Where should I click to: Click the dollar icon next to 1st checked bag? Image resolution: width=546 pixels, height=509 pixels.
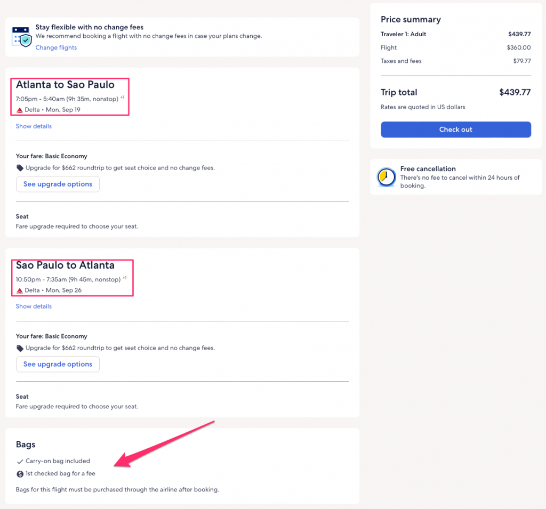pyautogui.click(x=20, y=474)
